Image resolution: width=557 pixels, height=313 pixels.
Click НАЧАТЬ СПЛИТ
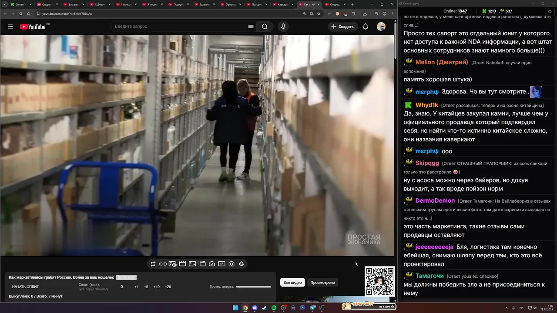[25, 287]
